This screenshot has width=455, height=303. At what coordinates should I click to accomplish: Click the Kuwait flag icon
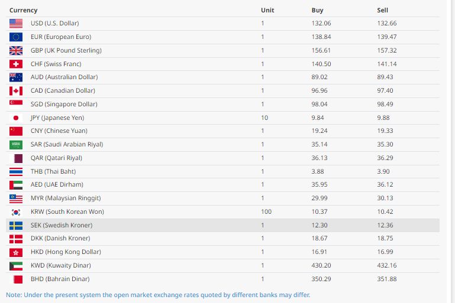16,266
